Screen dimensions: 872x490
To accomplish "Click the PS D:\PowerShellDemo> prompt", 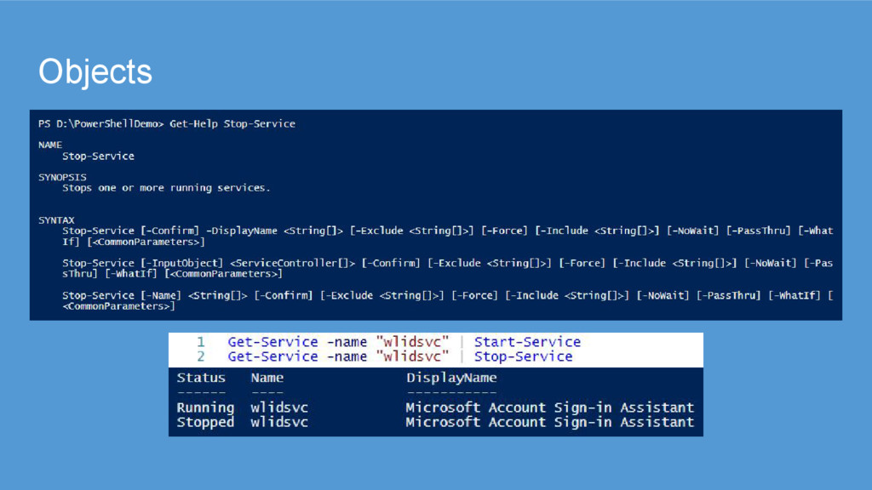I will click(x=101, y=124).
